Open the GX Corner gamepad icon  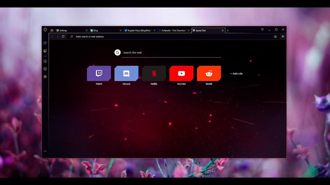(x=52, y=30)
